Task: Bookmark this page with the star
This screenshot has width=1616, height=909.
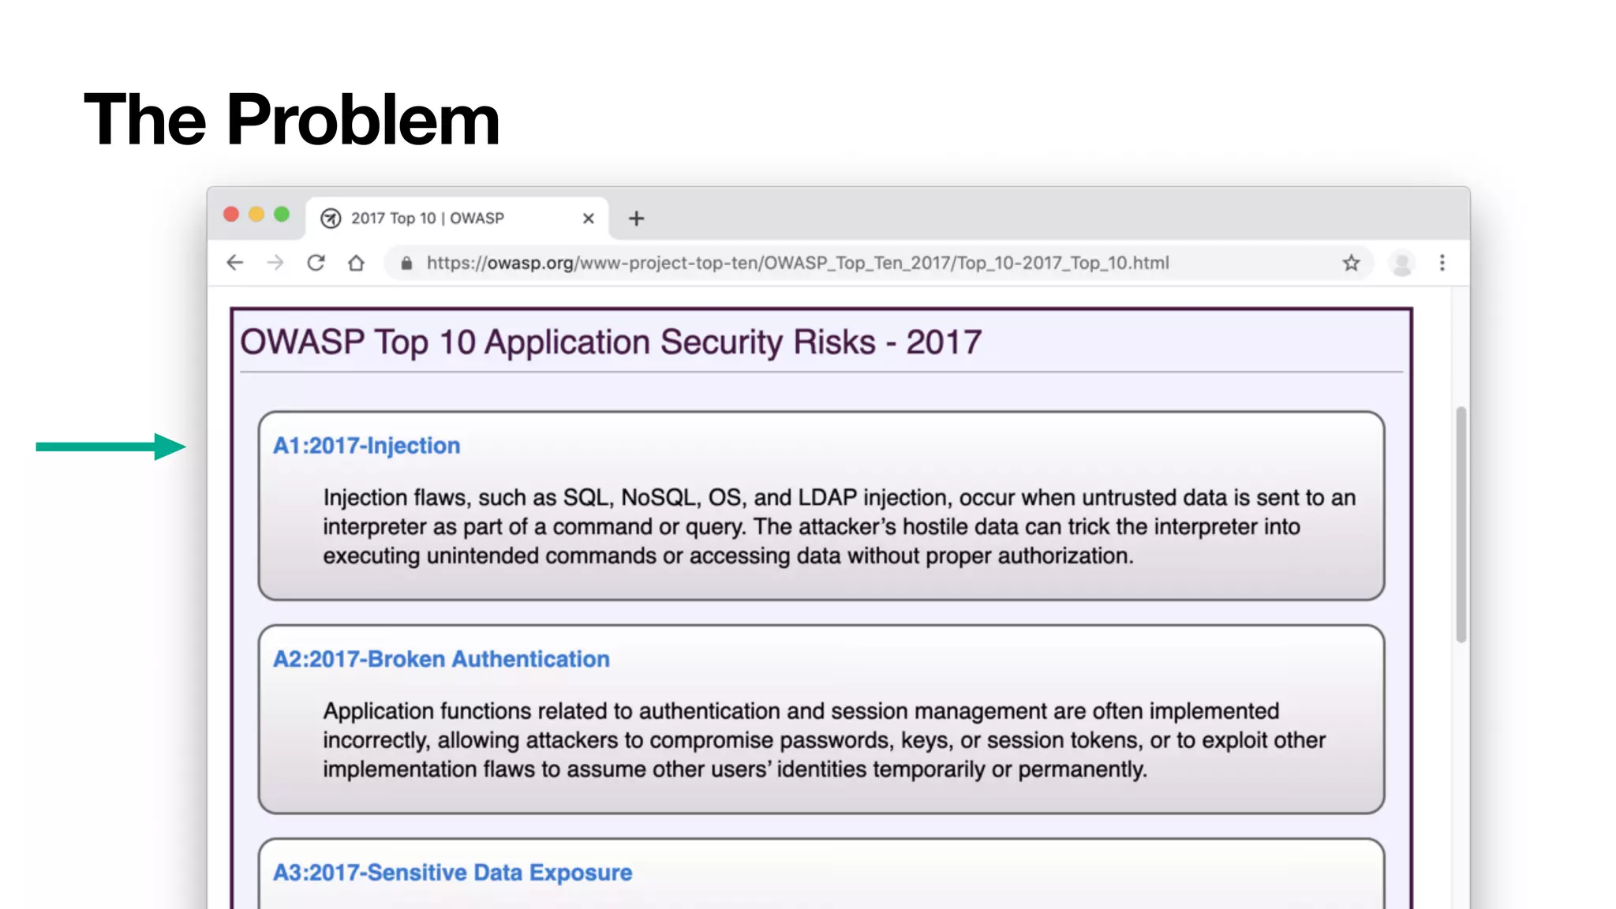Action: (x=1351, y=263)
